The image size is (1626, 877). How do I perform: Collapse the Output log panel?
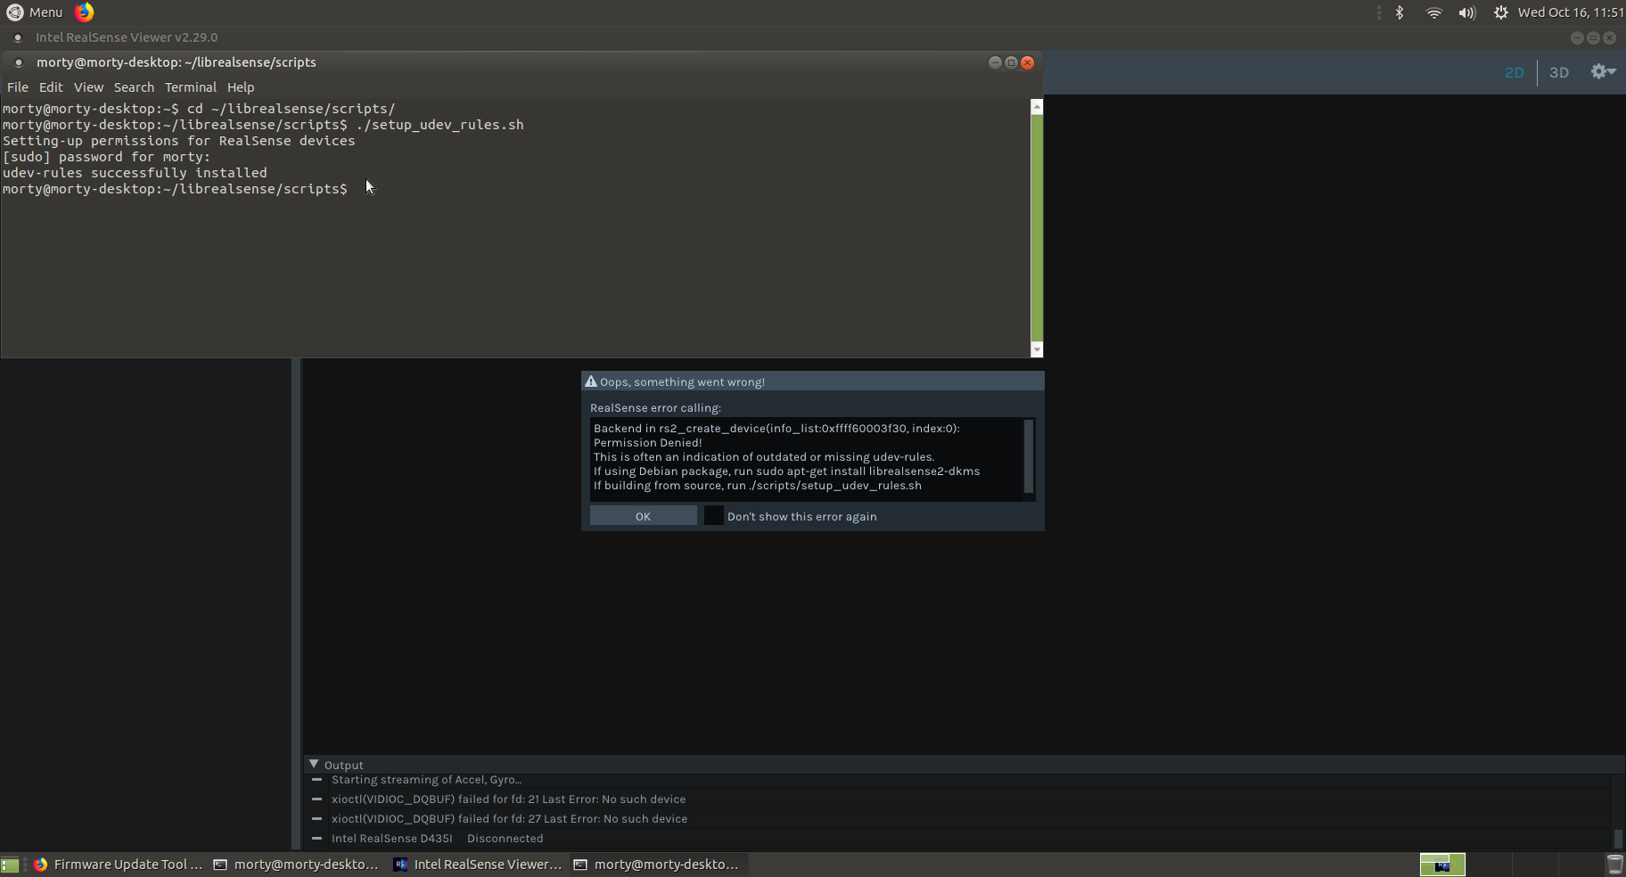click(x=314, y=764)
